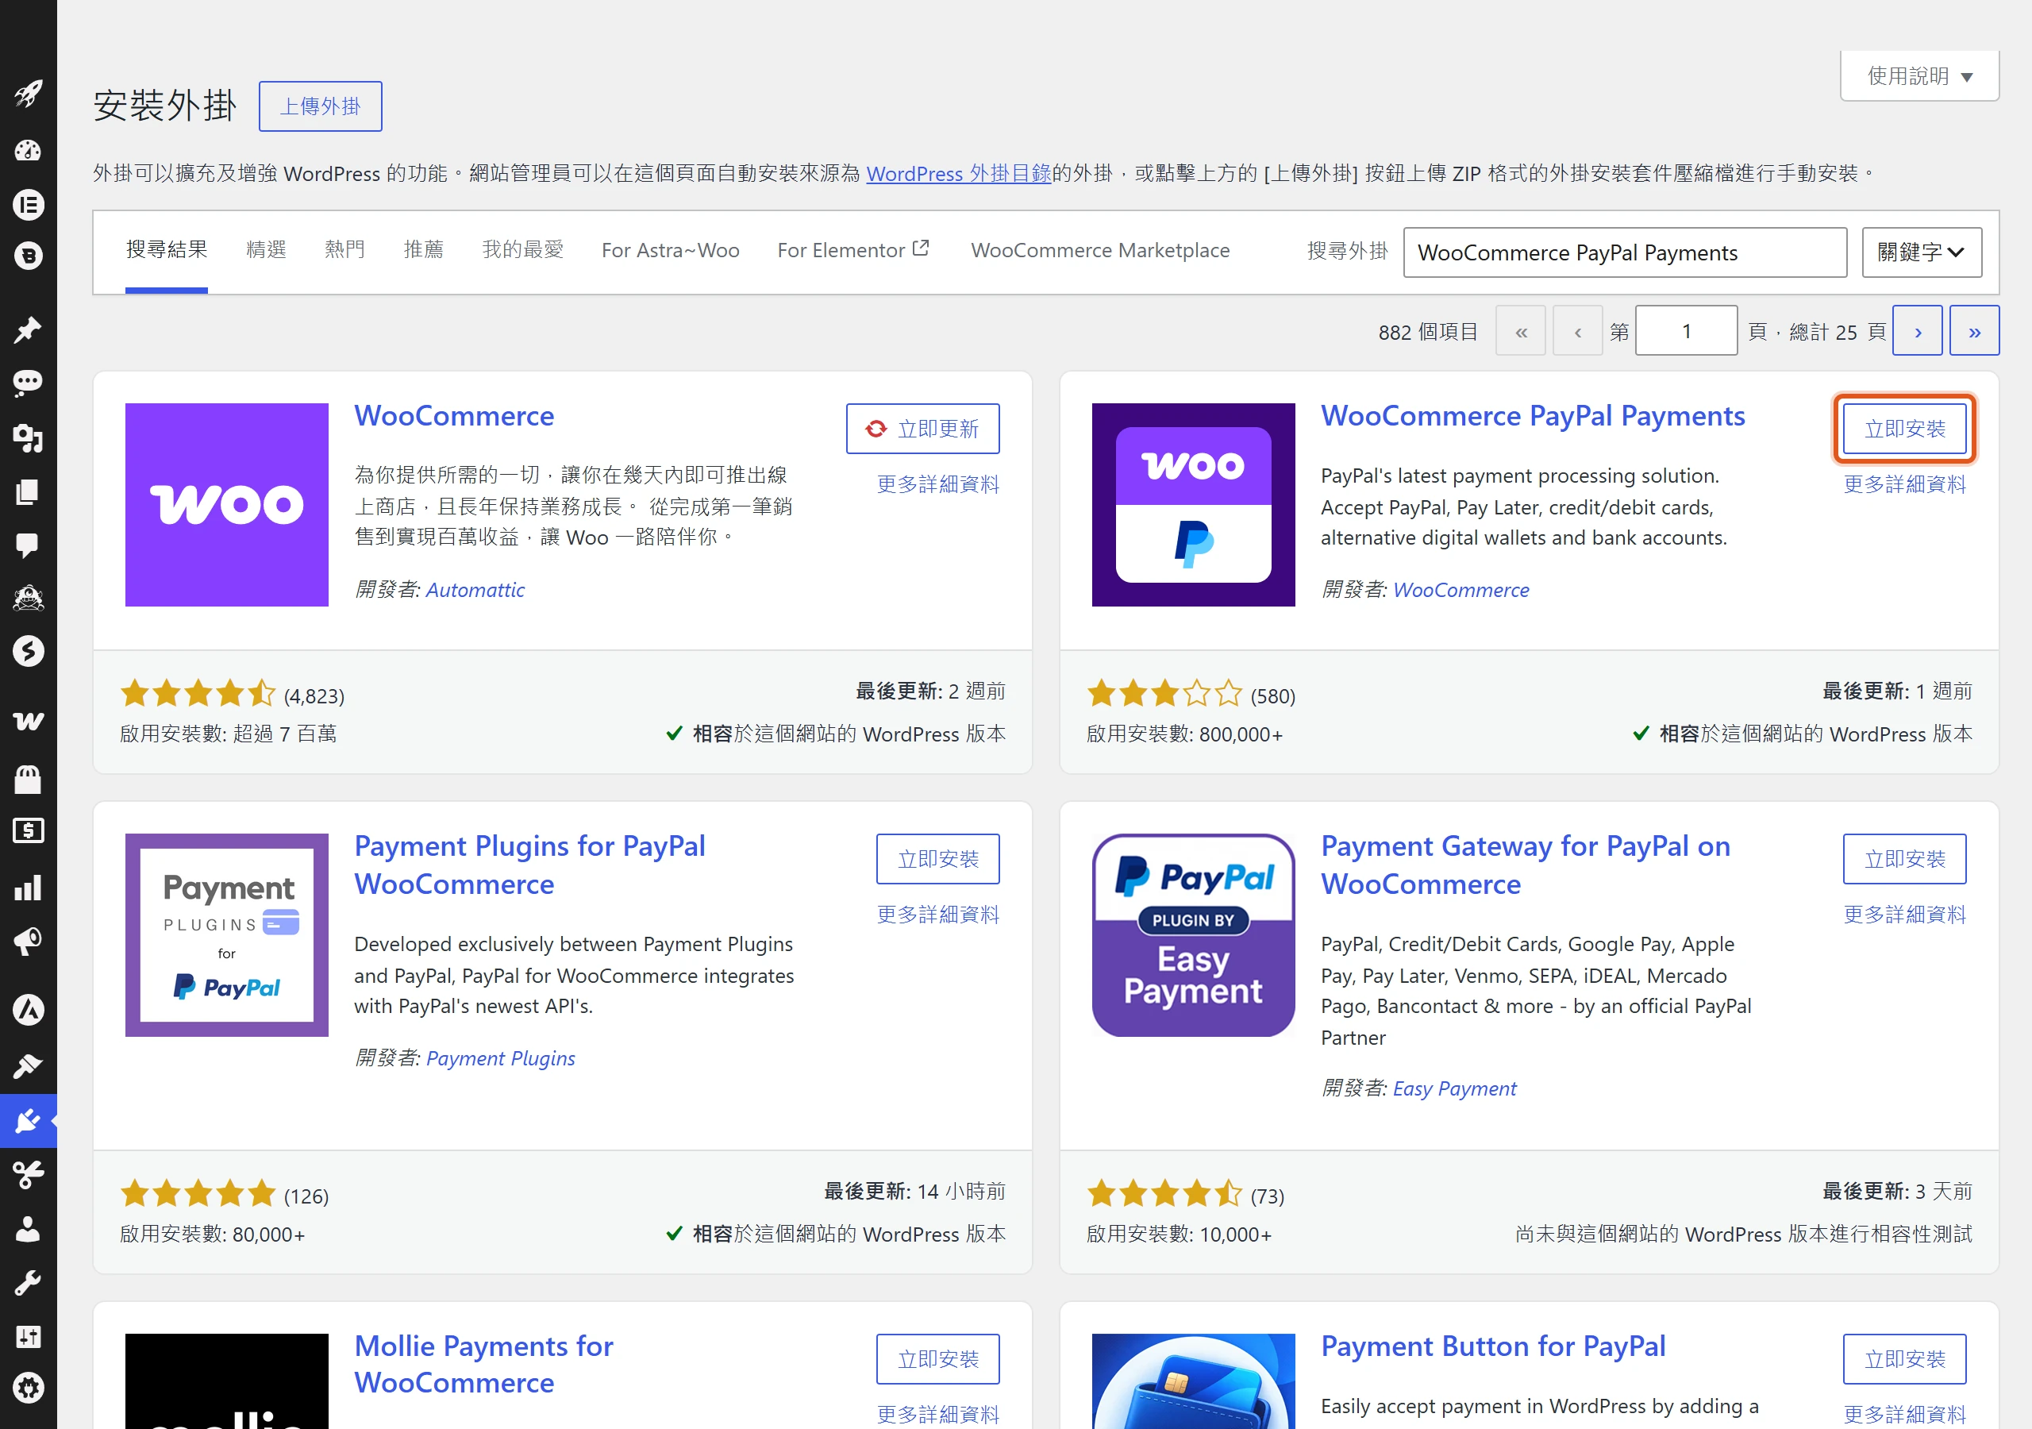Open the monster mascot icon in the sidebar

tap(29, 599)
